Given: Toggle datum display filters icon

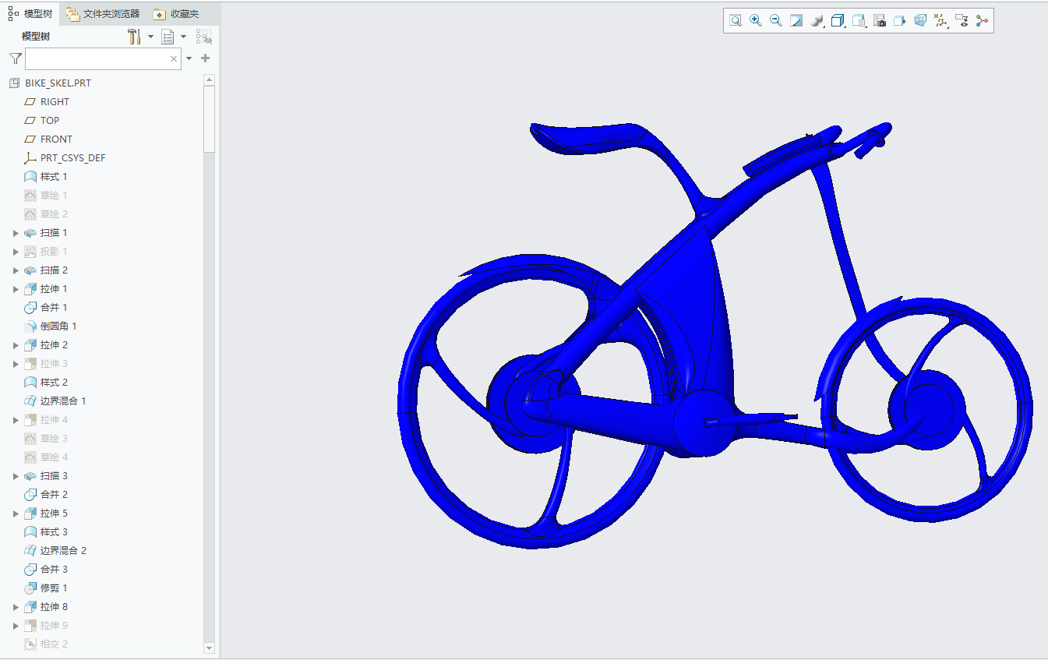Looking at the screenshot, I should [940, 21].
